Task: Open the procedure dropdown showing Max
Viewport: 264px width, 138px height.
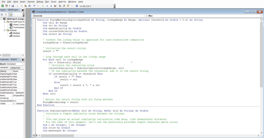Action: (205, 16)
